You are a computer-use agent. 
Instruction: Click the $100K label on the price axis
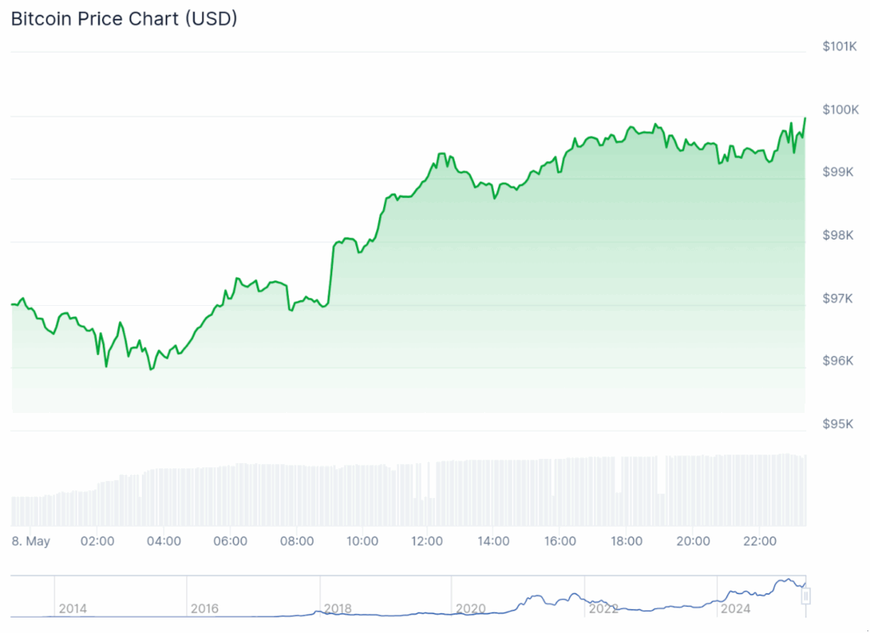[839, 109]
